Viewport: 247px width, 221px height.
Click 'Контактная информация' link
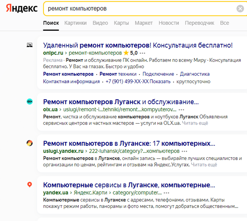click(71, 82)
